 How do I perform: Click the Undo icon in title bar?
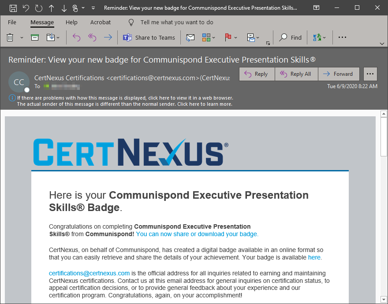pos(26,8)
